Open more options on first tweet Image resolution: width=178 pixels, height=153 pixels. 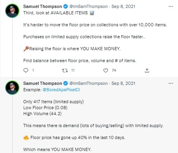point(171,6)
